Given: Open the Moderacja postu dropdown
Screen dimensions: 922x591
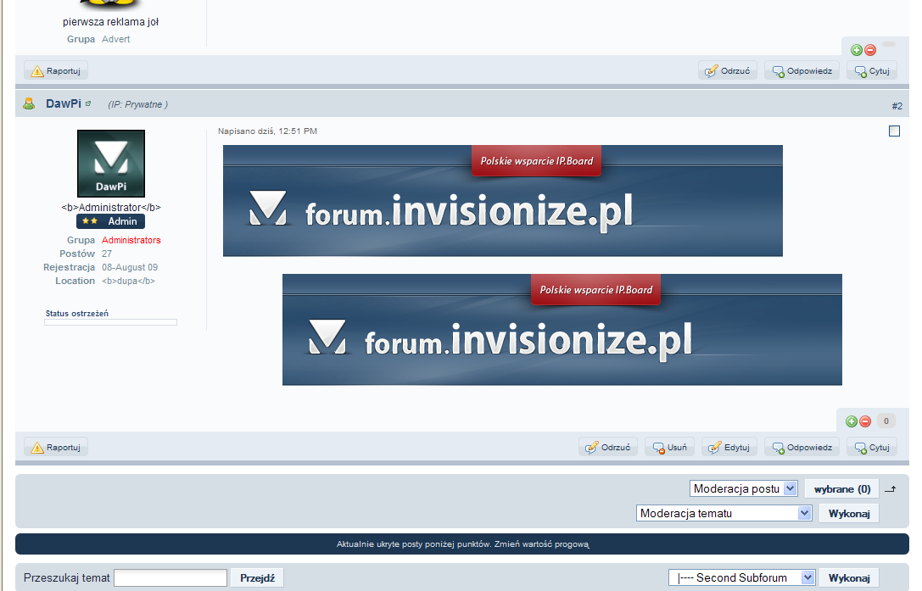Looking at the screenshot, I should [x=744, y=488].
